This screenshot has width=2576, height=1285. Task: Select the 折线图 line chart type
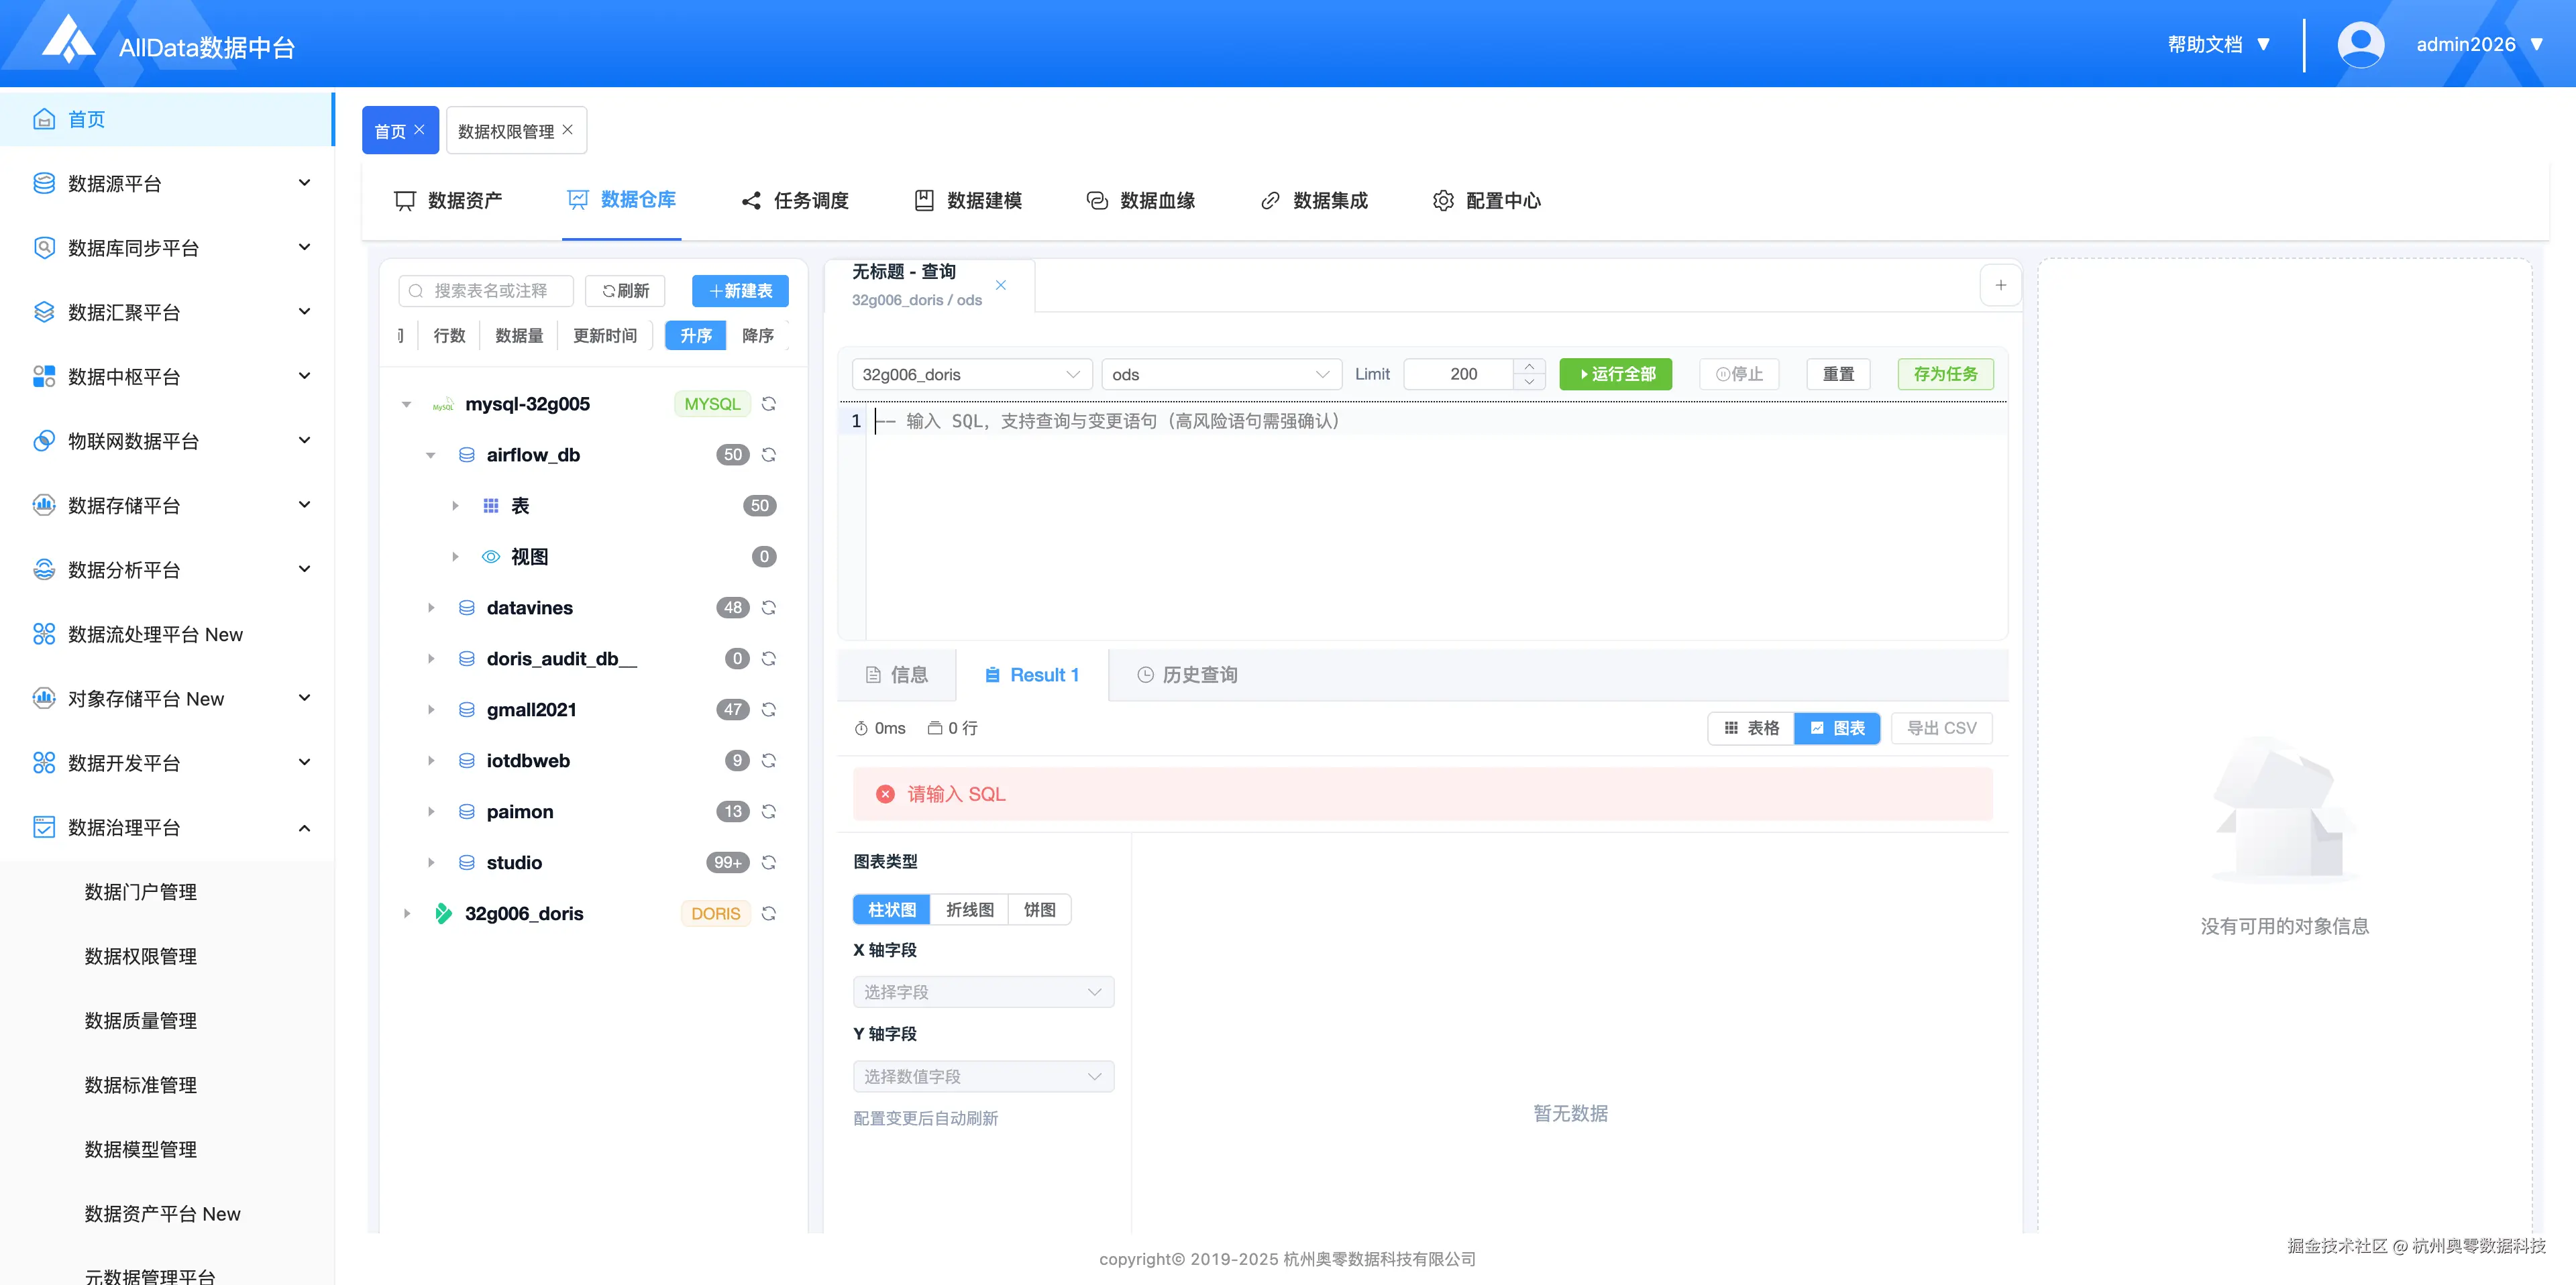point(969,909)
